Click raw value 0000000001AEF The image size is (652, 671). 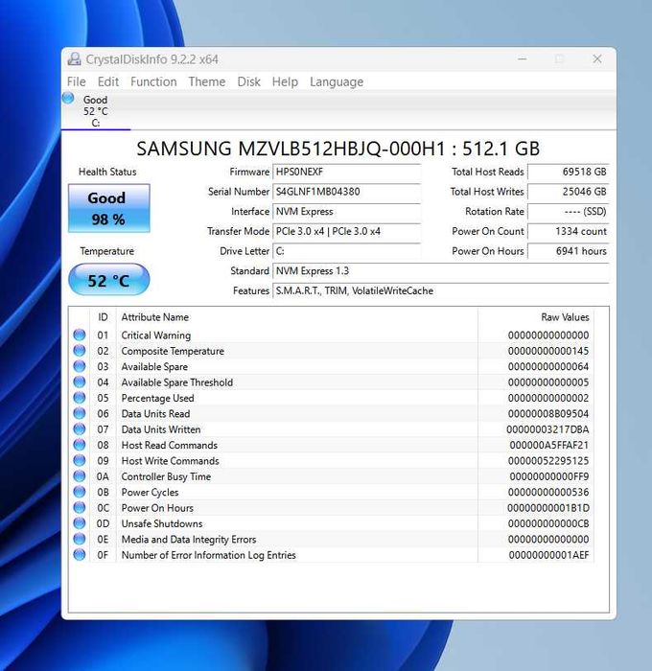point(548,555)
